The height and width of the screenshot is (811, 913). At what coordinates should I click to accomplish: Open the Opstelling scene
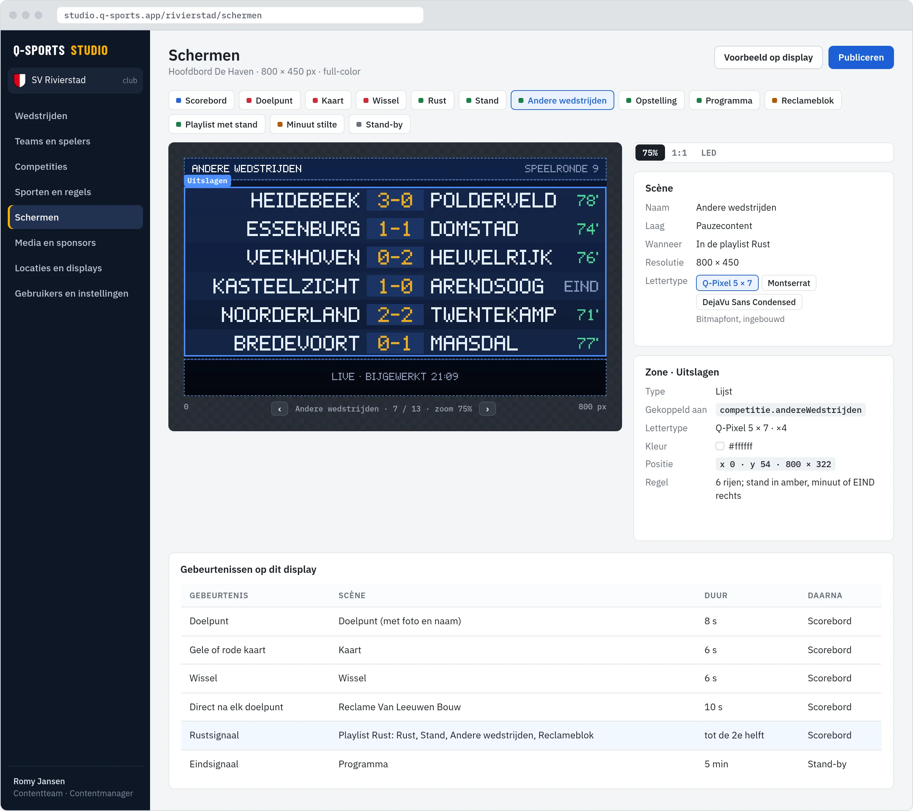(652, 100)
